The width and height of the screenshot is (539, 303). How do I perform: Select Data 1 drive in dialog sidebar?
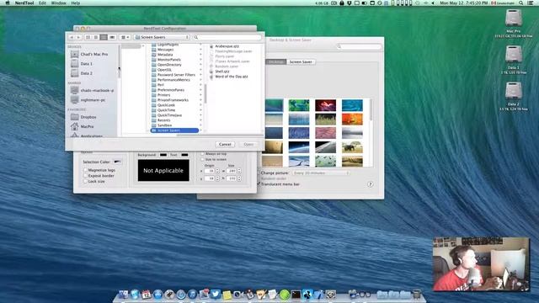(x=82, y=64)
